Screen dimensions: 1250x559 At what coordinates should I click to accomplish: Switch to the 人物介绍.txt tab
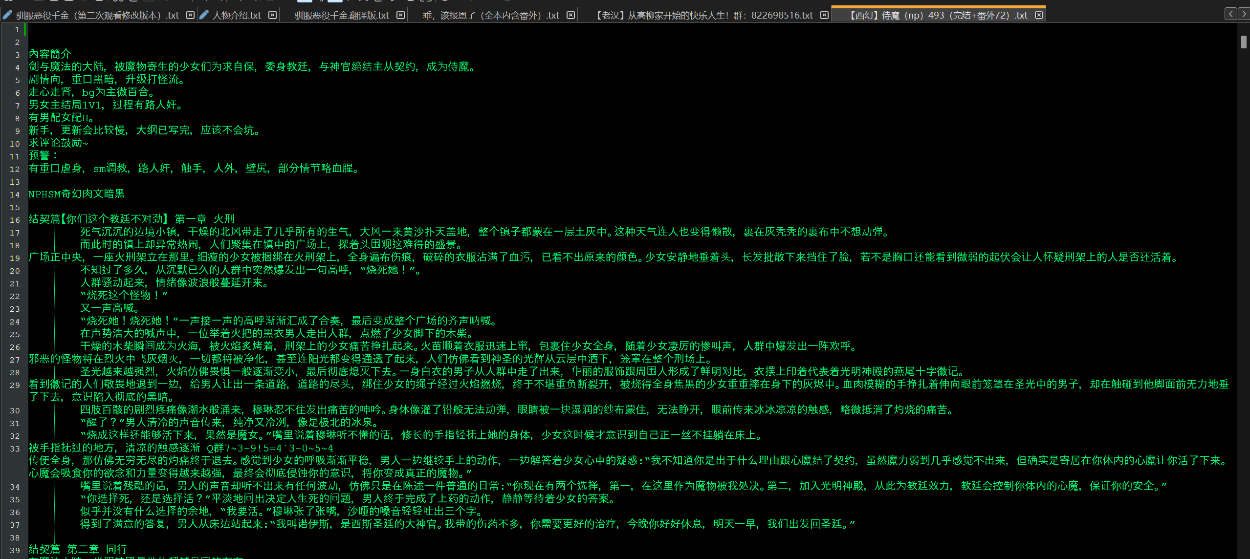(237, 15)
